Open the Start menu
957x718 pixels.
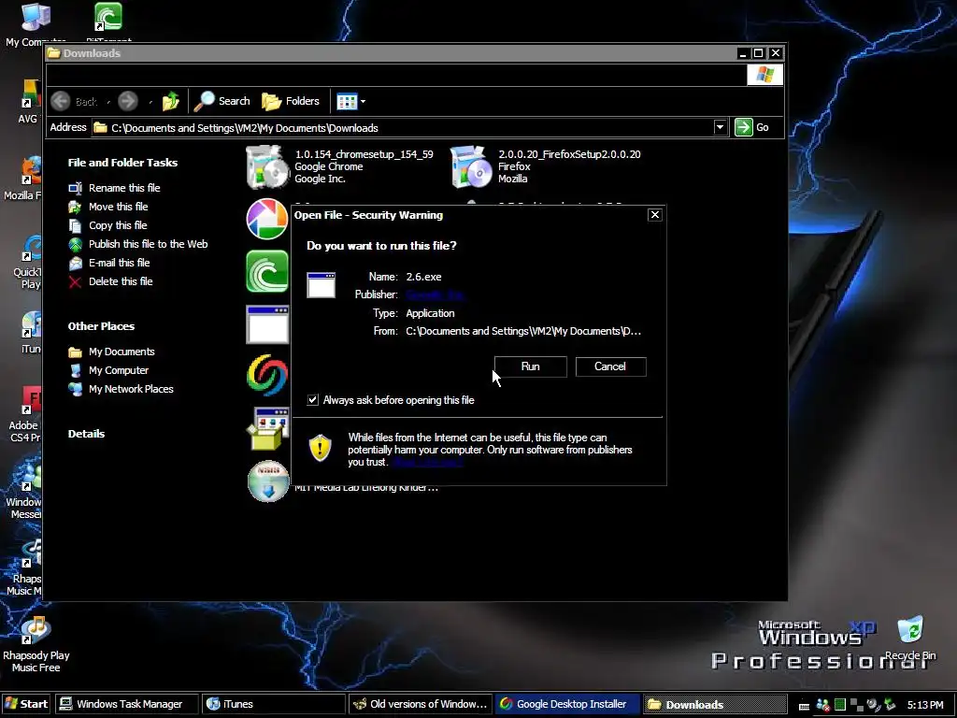point(25,704)
